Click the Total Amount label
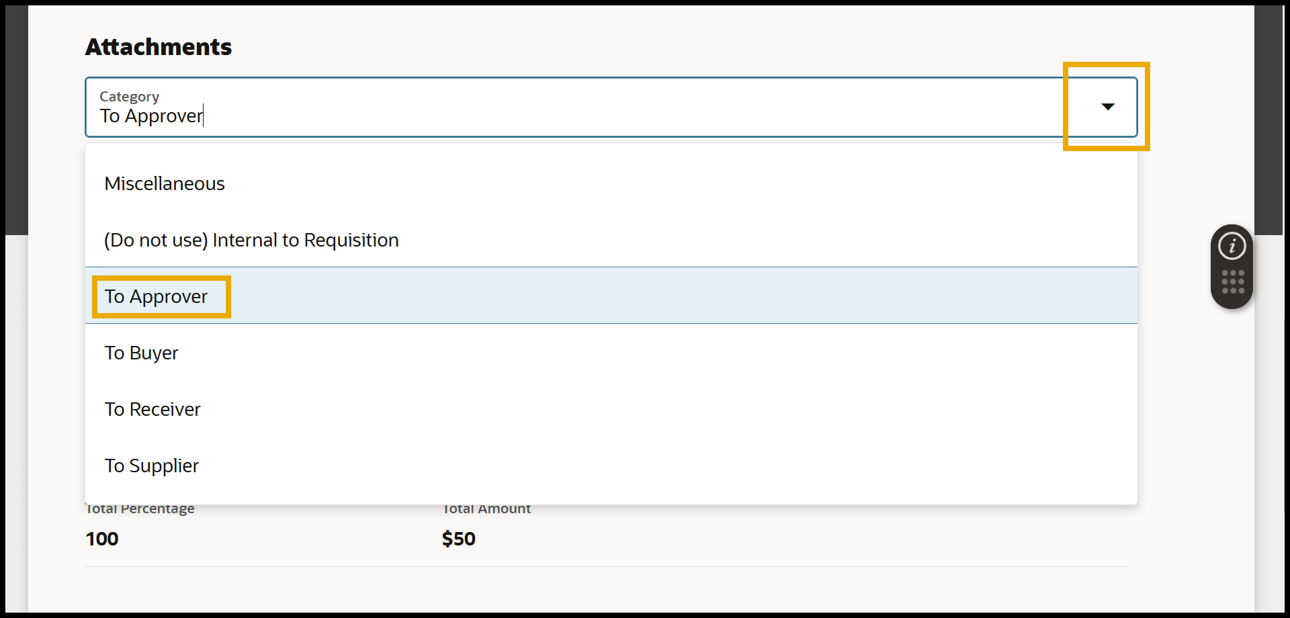Image resolution: width=1290 pixels, height=618 pixels. pyautogui.click(x=486, y=509)
